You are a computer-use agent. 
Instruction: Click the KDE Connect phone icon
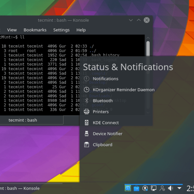pos(87,123)
